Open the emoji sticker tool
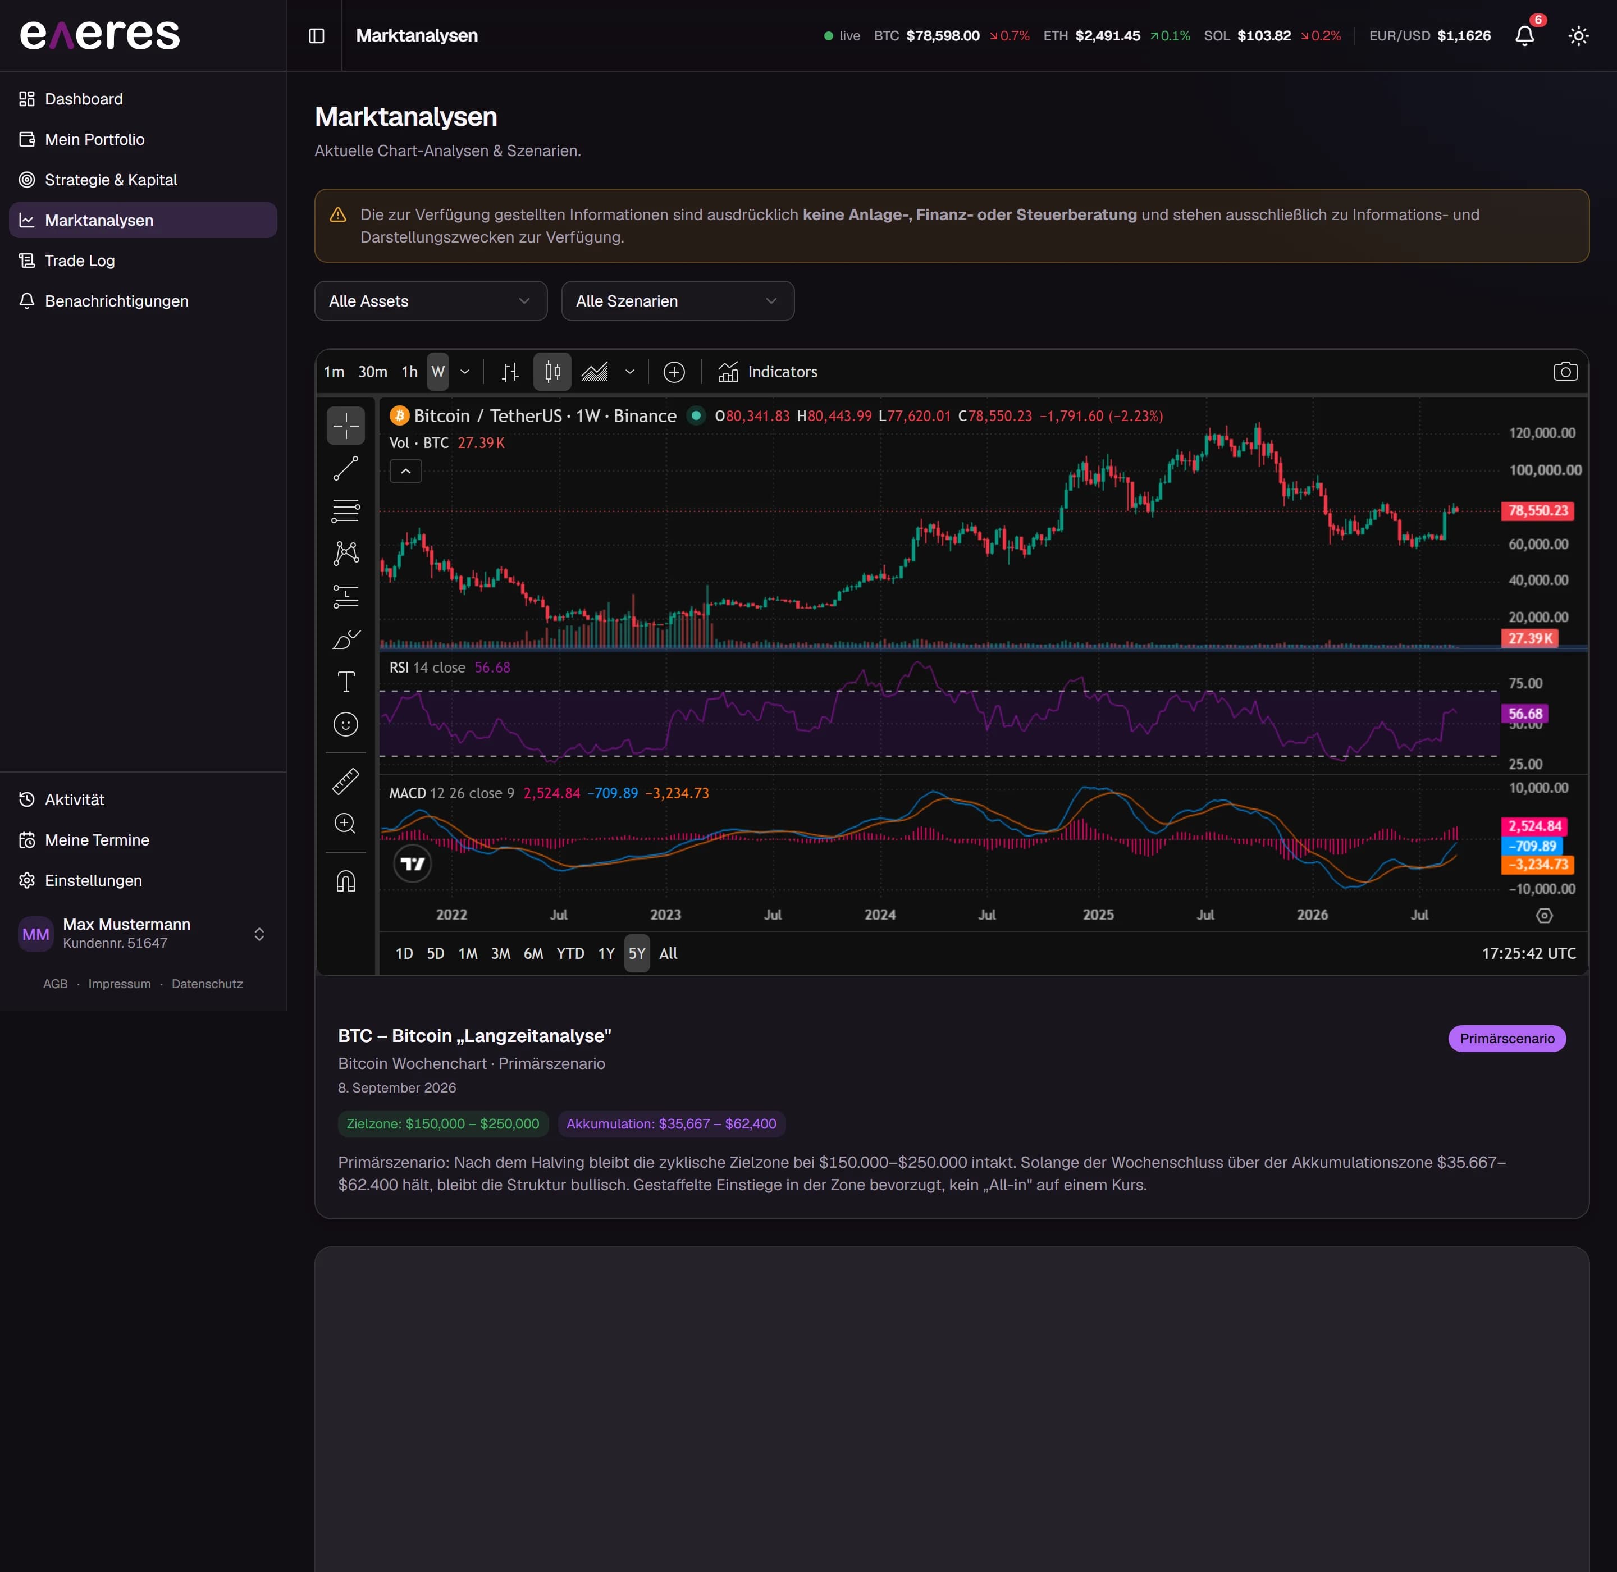Image resolution: width=1617 pixels, height=1572 pixels. point(345,724)
